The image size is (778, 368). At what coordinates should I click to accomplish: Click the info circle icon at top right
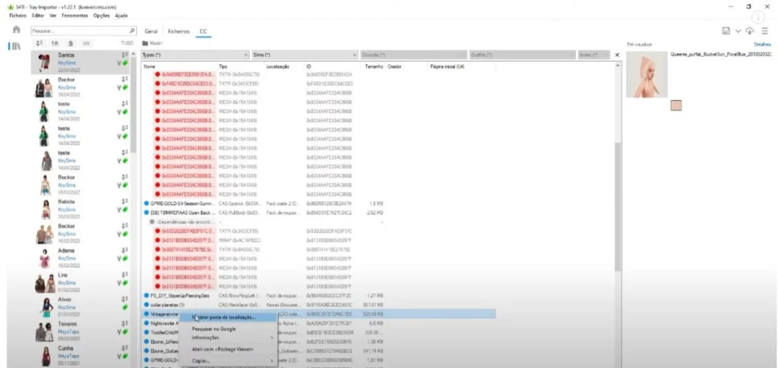[x=759, y=17]
